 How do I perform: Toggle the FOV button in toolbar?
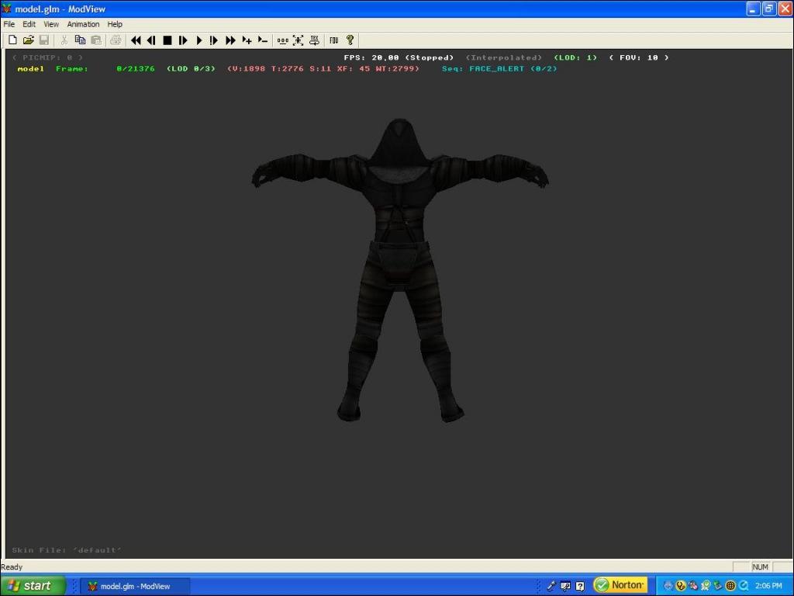point(333,40)
